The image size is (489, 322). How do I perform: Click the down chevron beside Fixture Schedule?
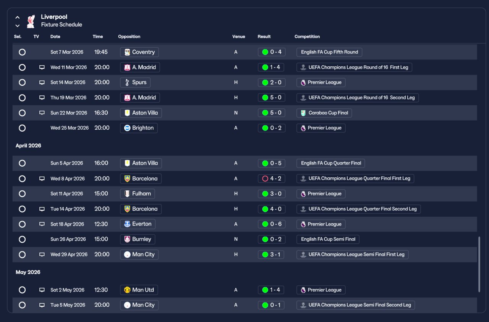point(18,26)
